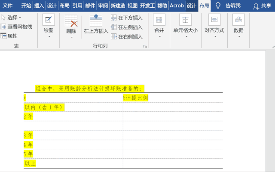The width and height of the screenshot is (275, 172).
Task: Switch to the 开始 ribbon tab
Action: [x=26, y=6]
